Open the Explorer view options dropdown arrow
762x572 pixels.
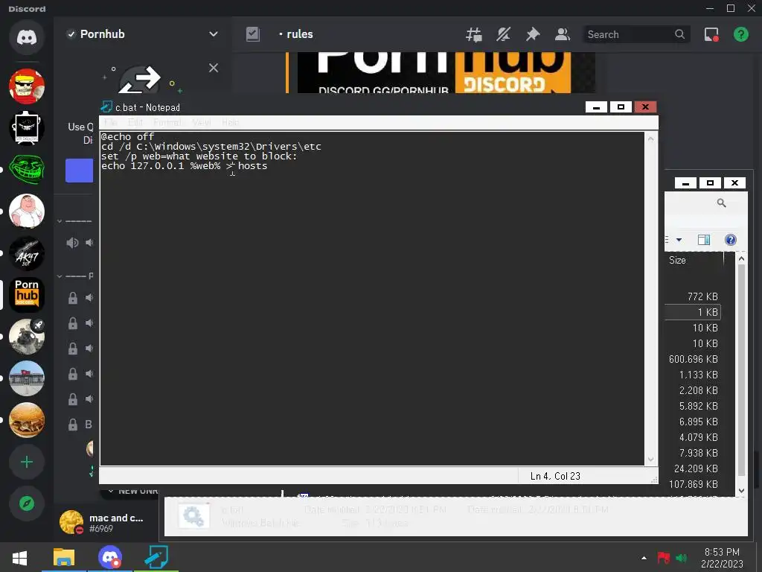pos(679,240)
